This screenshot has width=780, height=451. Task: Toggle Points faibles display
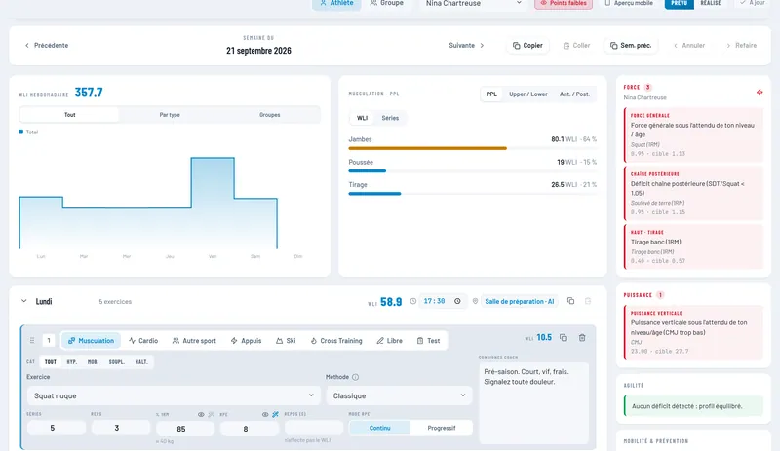coord(564,3)
